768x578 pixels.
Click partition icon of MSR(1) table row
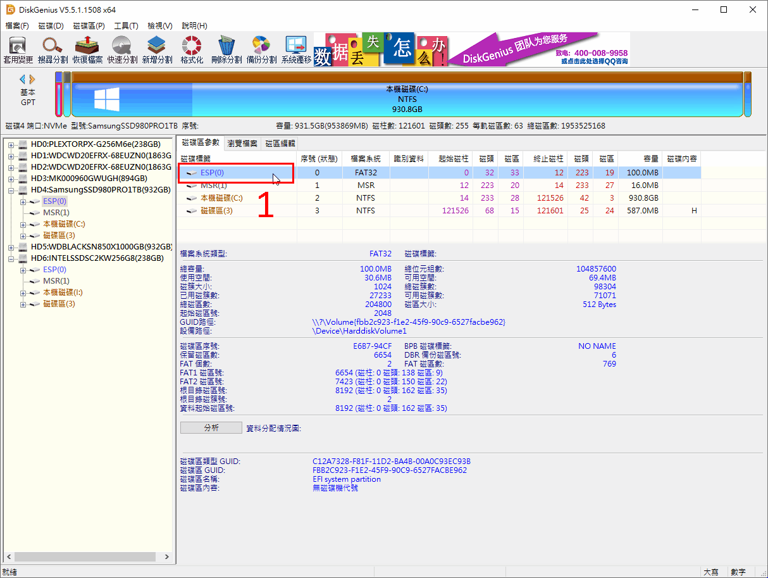point(193,185)
